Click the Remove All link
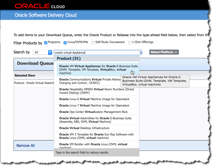 [26, 146]
